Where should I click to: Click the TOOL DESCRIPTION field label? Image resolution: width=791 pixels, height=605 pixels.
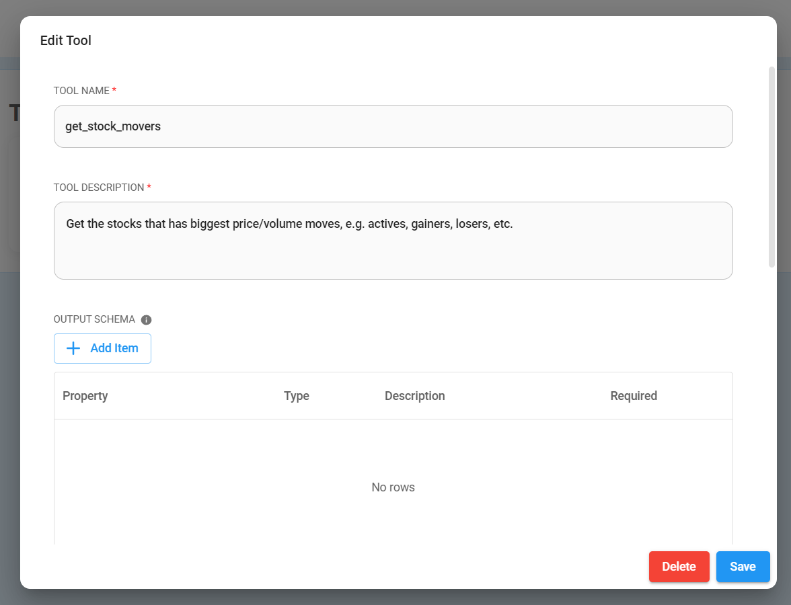99,188
